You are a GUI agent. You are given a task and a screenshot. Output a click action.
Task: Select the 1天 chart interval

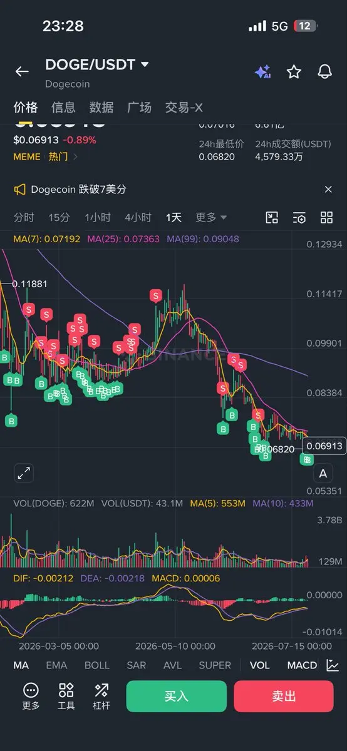tap(173, 217)
